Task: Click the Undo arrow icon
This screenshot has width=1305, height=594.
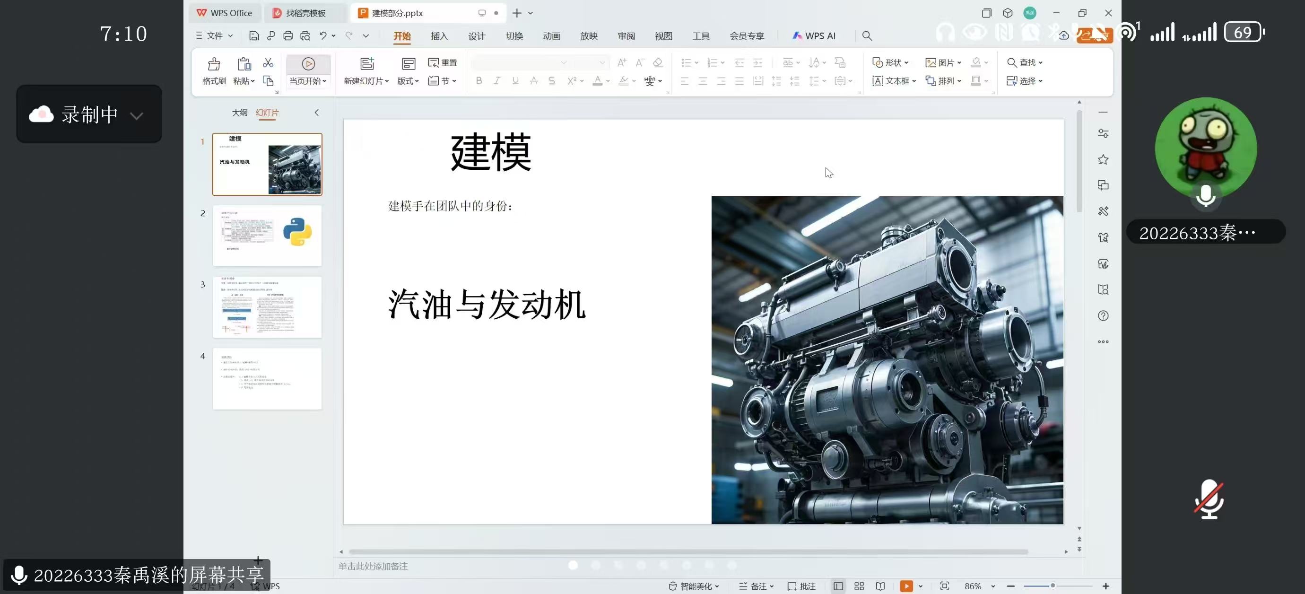Action: (x=322, y=36)
